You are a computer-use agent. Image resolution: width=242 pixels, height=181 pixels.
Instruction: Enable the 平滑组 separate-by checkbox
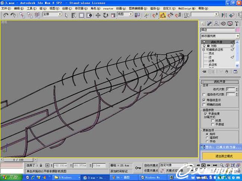tap(213, 124)
